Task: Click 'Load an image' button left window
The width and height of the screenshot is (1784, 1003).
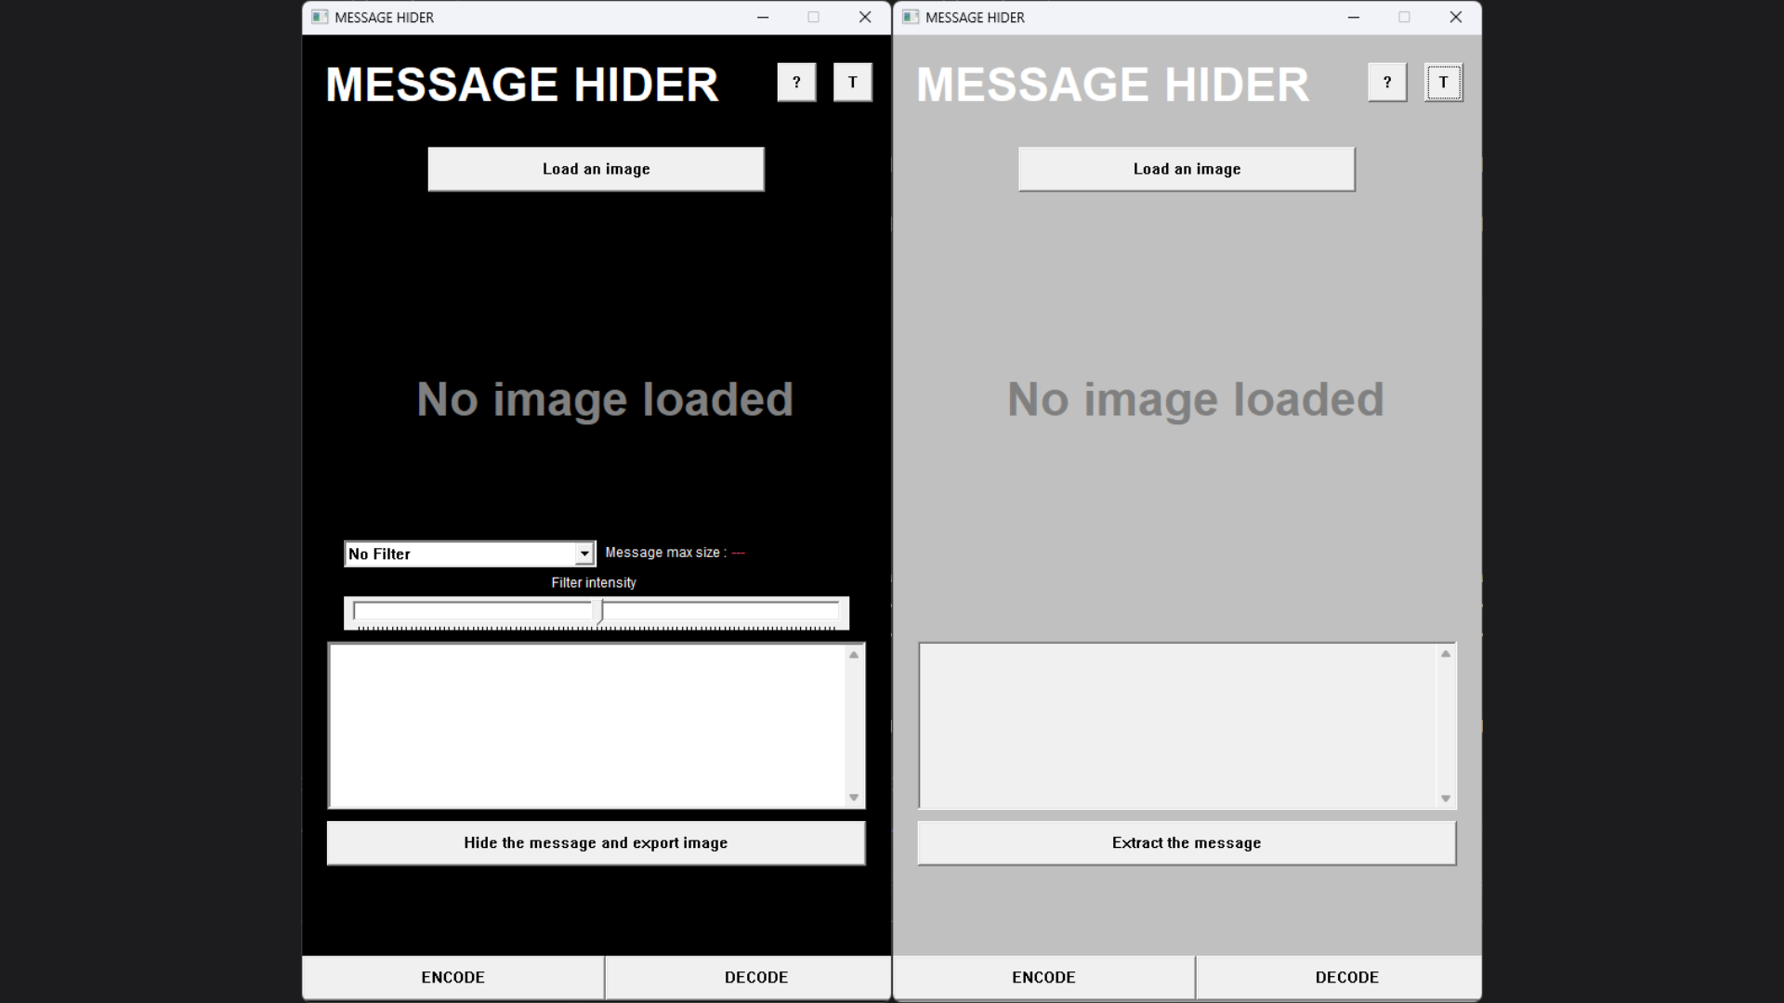Action: 596,169
